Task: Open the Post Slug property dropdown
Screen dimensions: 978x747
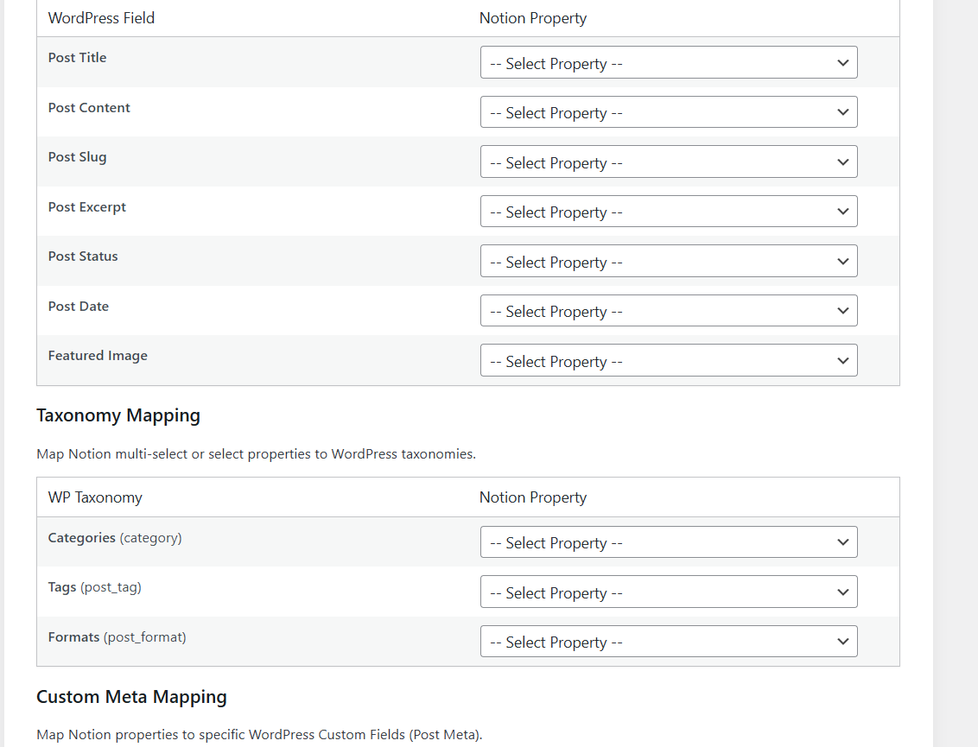Action: click(x=669, y=161)
